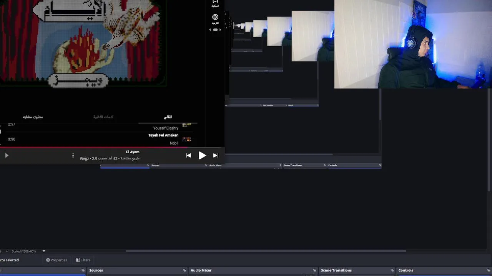The width and height of the screenshot is (492, 276).
Task: Undock the Scenes panel via its float icon
Action: click(83, 270)
